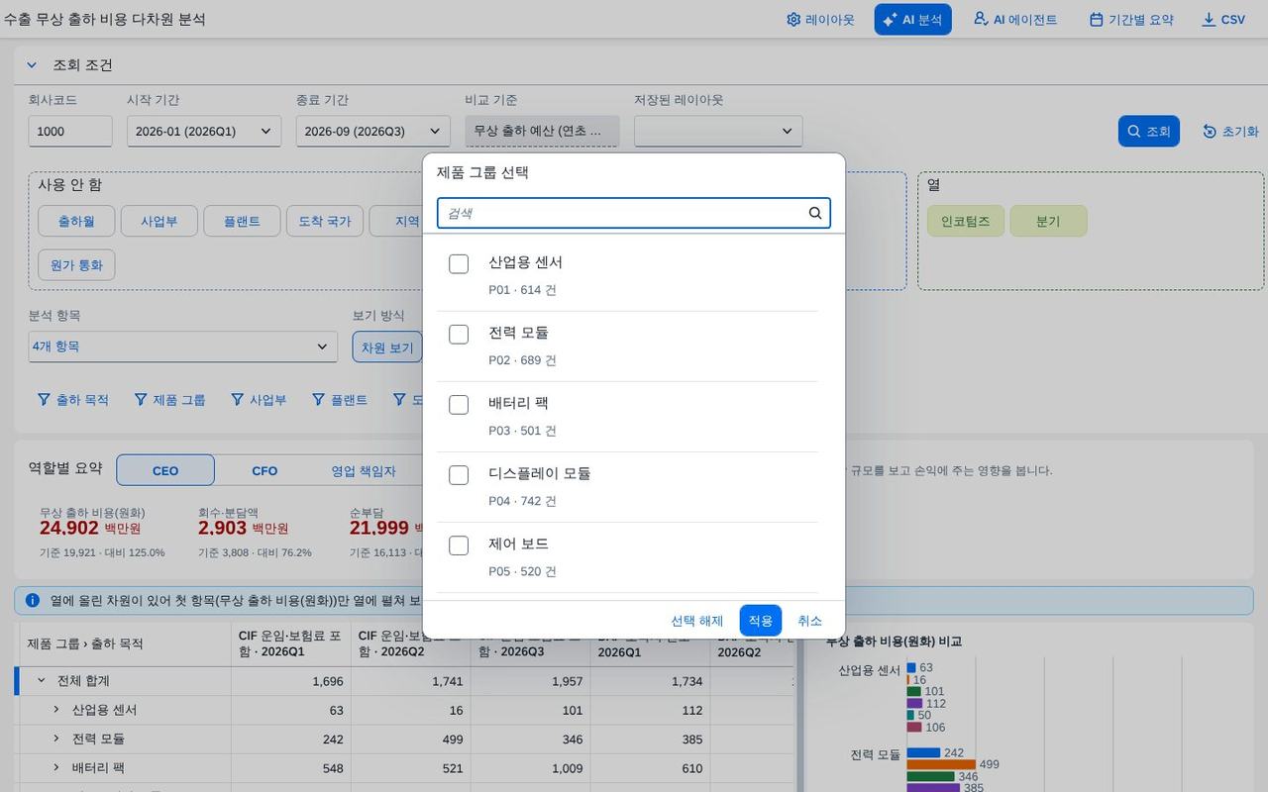Open the 제품 그룹 filter

(169, 400)
